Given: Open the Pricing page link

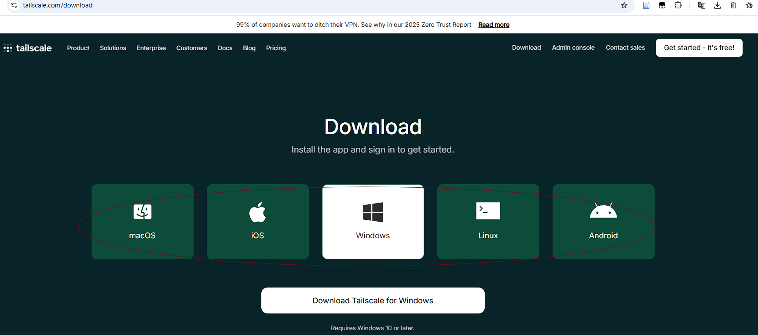Looking at the screenshot, I should pyautogui.click(x=276, y=48).
